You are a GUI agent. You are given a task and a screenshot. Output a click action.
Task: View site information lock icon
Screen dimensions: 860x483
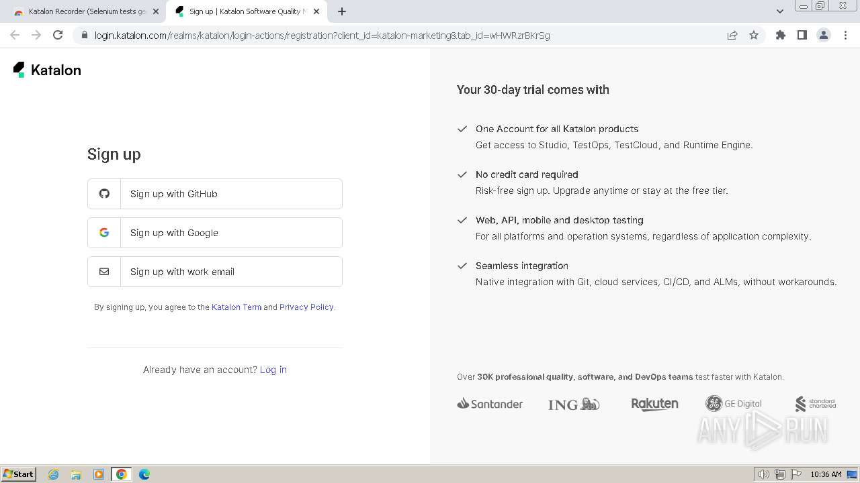click(84, 36)
